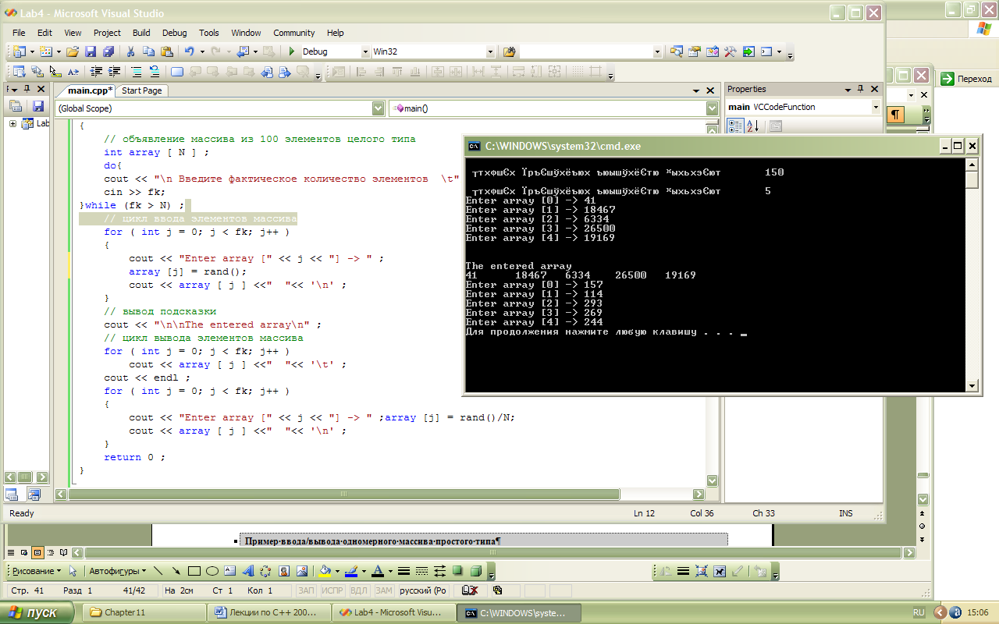Open the Properties Window toolbar icon
This screenshot has width=999, height=624.
click(694, 51)
